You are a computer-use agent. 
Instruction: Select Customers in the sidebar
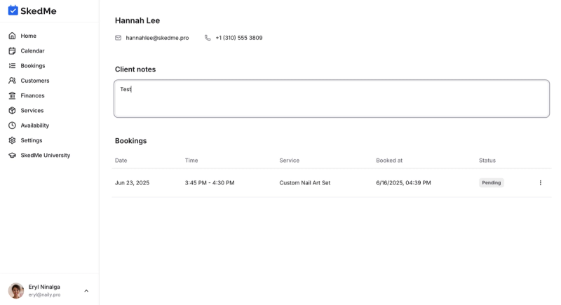[x=35, y=81]
